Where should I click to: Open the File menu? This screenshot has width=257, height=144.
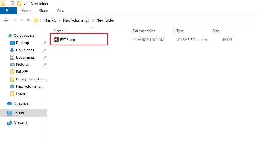tap(8, 11)
